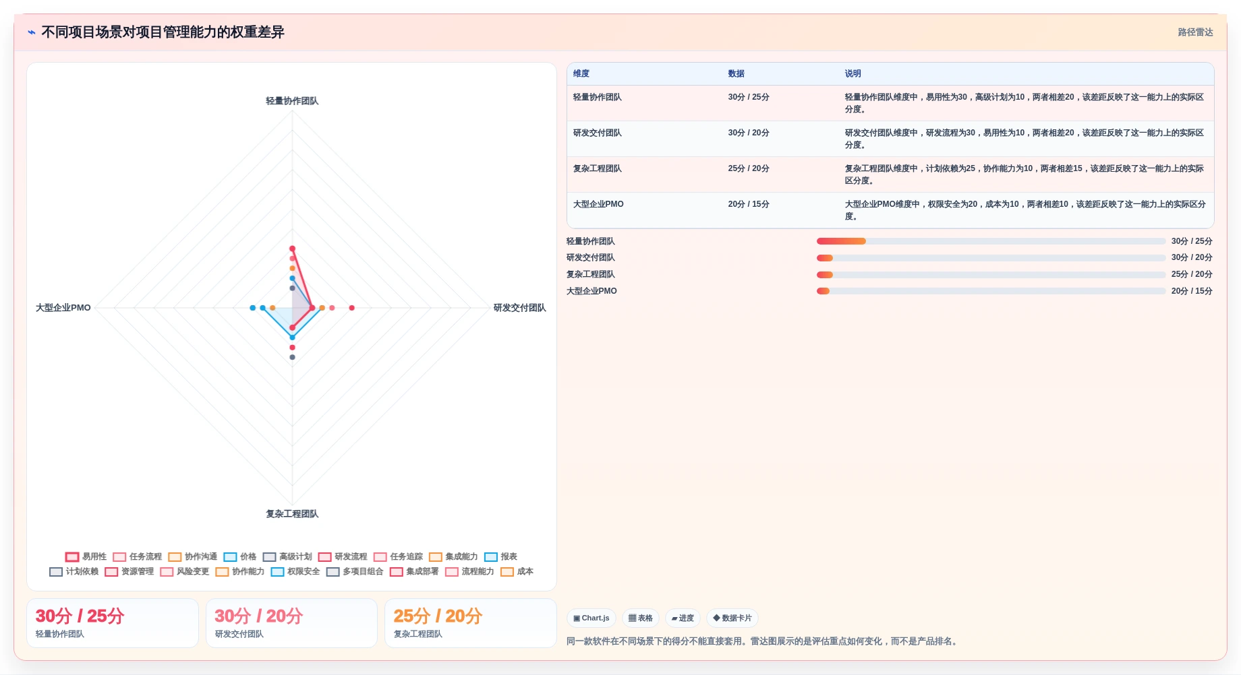Click the blue title icon beside the heading
Screen dimensions: 1241x675
[x=31, y=32]
